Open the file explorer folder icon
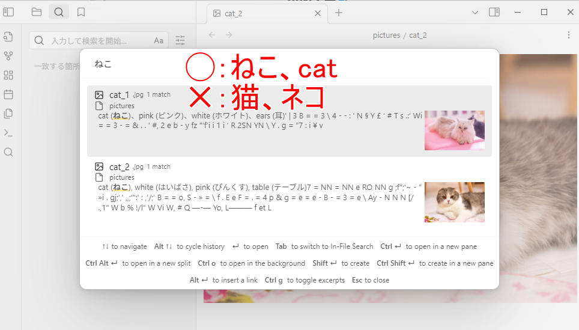The image size is (579, 330). click(37, 12)
